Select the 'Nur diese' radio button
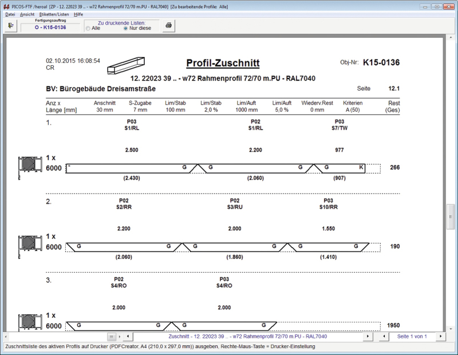 tap(126, 28)
